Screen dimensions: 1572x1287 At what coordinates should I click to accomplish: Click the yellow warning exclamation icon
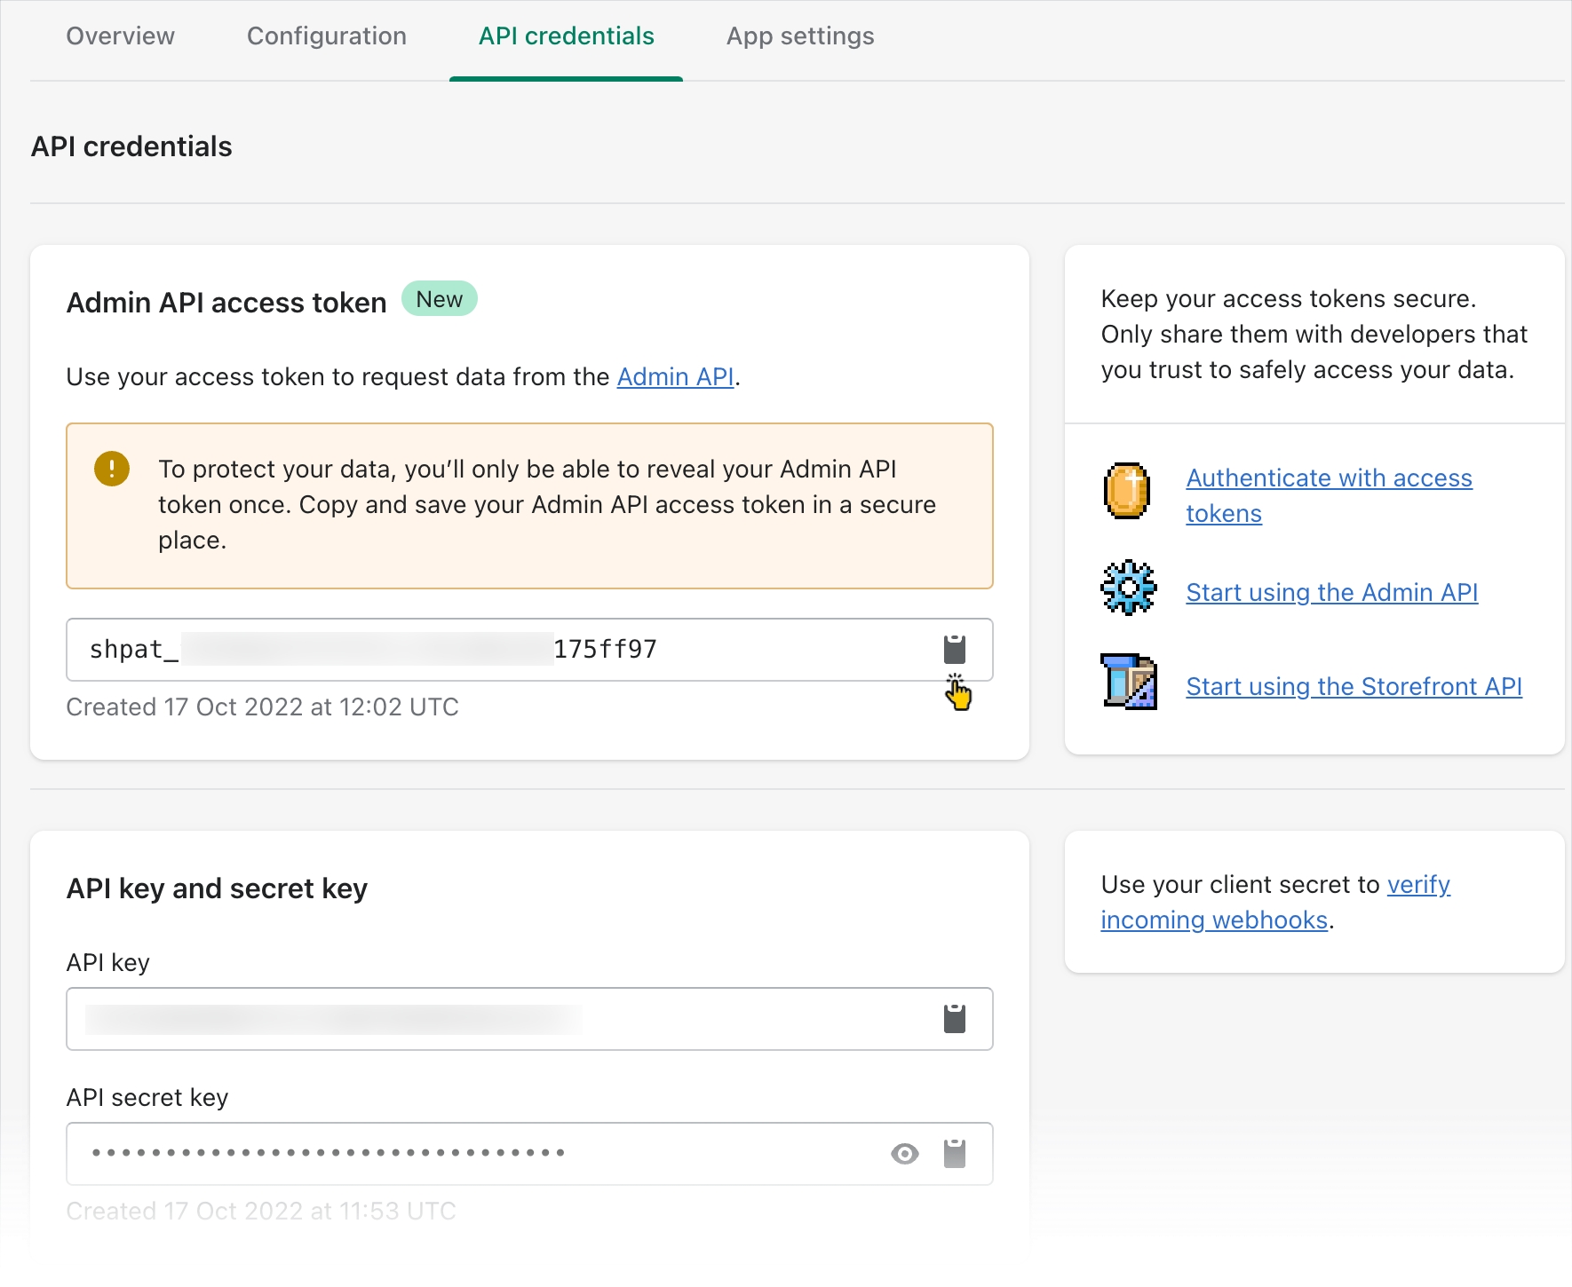(x=112, y=469)
